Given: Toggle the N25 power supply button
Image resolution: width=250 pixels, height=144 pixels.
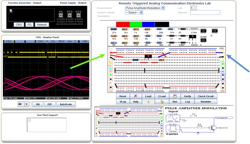Looking at the screenshot, I should coord(78,15).
